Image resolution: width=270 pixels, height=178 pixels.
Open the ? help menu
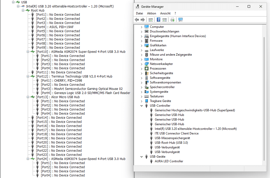click(x=175, y=13)
